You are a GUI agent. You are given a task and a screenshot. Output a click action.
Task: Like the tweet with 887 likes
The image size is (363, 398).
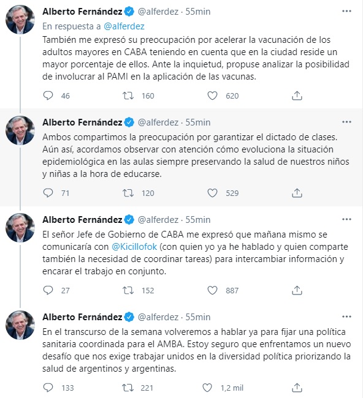point(212,290)
